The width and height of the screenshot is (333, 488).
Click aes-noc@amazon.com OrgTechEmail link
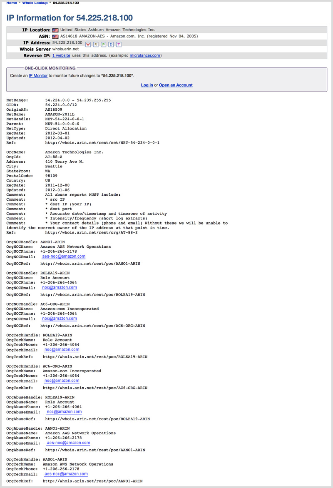pos(66,474)
